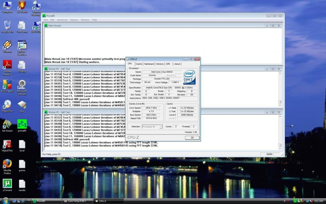
Task: Select the CPU tab in CPU-Z
Action: coord(130,64)
